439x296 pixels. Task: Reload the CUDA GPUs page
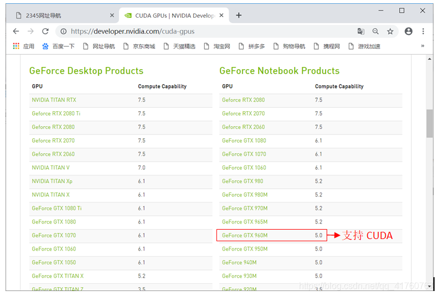[45, 32]
